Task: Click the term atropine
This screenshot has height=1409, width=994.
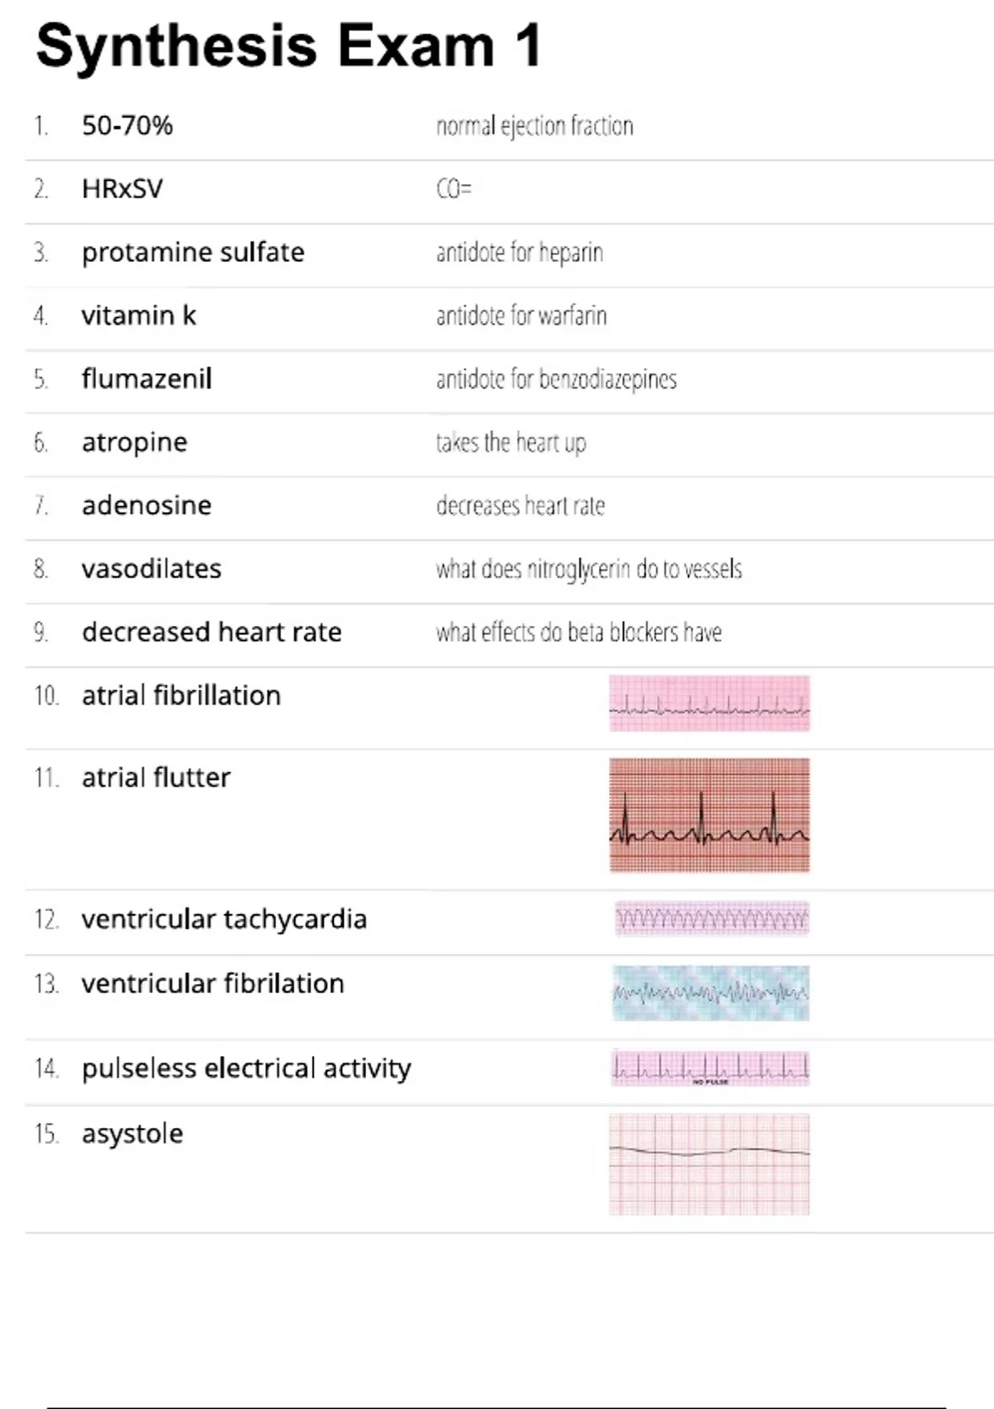Action: pos(134,443)
